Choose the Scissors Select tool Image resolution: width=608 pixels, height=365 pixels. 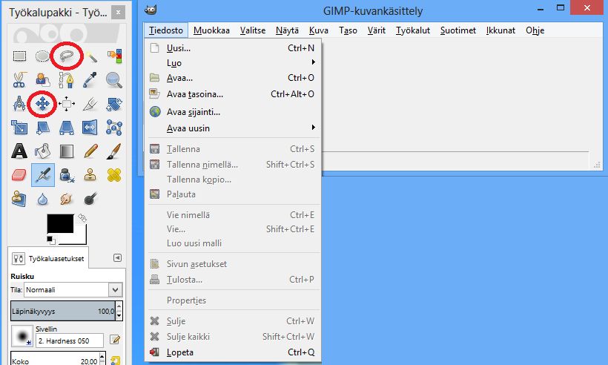coord(19,79)
